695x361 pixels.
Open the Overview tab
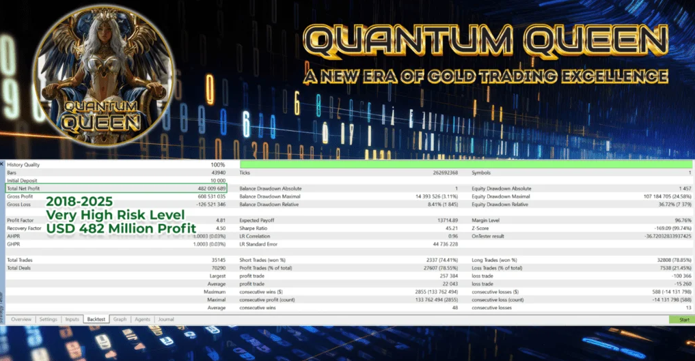pyautogui.click(x=21, y=319)
